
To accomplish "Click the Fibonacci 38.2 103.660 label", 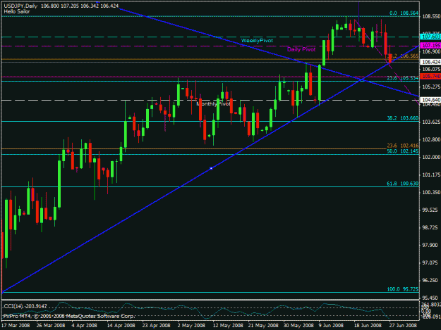I will [403, 118].
